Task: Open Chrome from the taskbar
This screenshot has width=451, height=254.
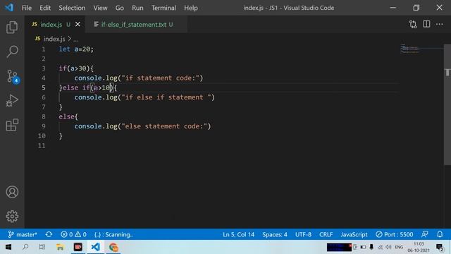Action: point(113,247)
